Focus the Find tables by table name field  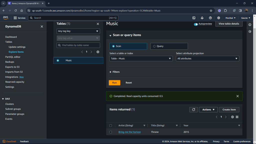(78, 45)
